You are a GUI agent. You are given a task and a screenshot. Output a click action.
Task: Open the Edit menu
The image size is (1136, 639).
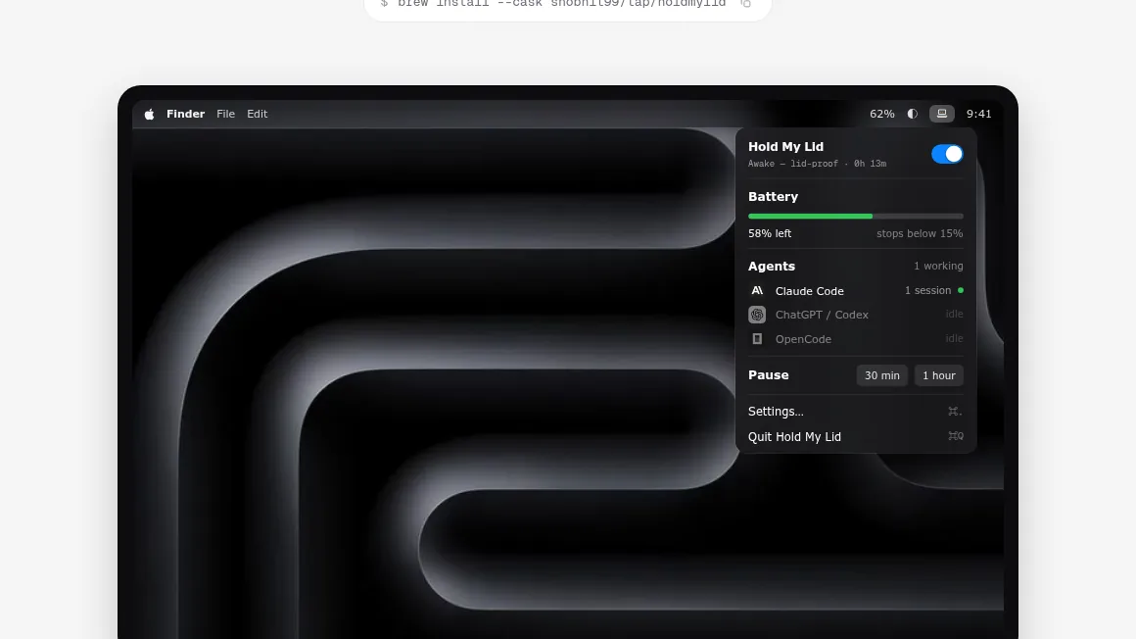pos(258,114)
